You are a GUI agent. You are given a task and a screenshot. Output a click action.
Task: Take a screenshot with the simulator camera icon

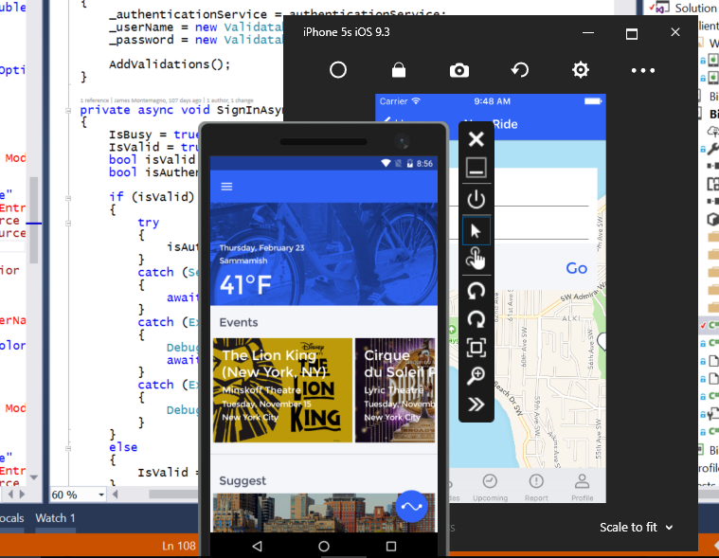[459, 71]
